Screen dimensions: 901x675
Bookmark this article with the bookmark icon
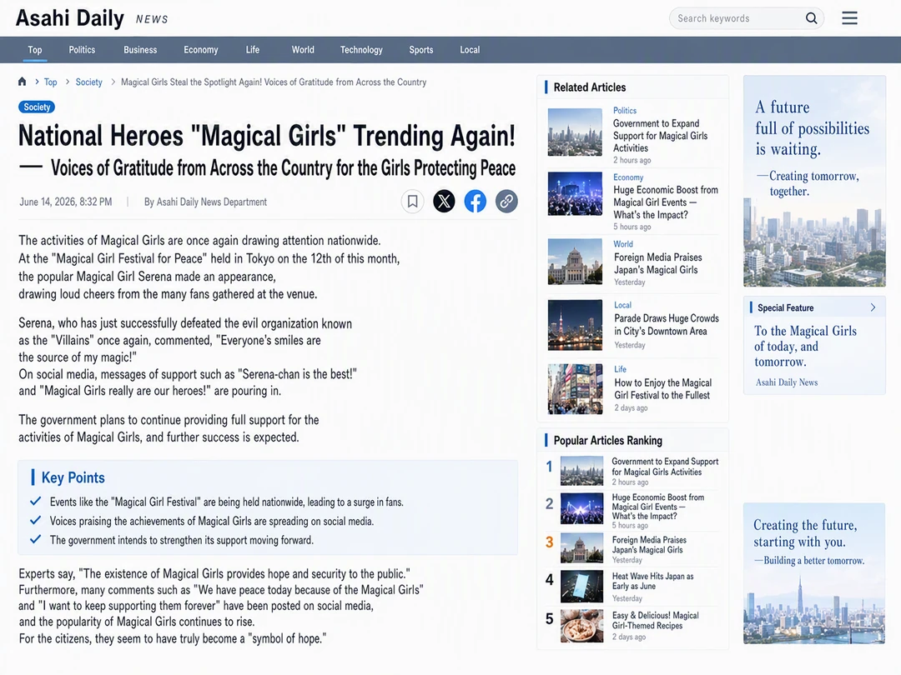coord(413,202)
